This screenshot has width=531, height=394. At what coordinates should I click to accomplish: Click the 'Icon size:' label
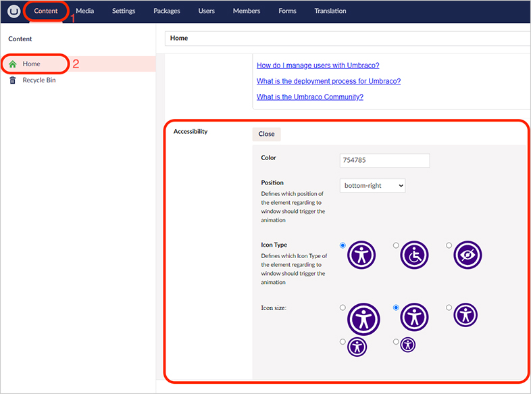(274, 308)
